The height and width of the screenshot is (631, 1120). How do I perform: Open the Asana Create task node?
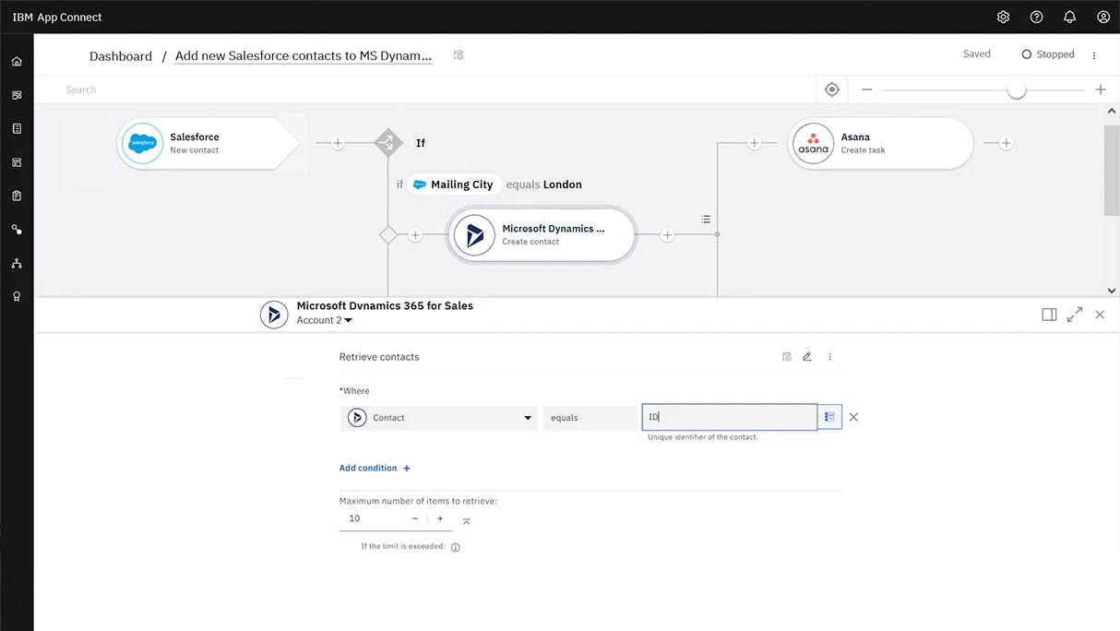point(878,143)
